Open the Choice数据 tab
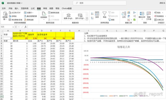The height and width of the screenshot is (100, 166). (x=67, y=9)
